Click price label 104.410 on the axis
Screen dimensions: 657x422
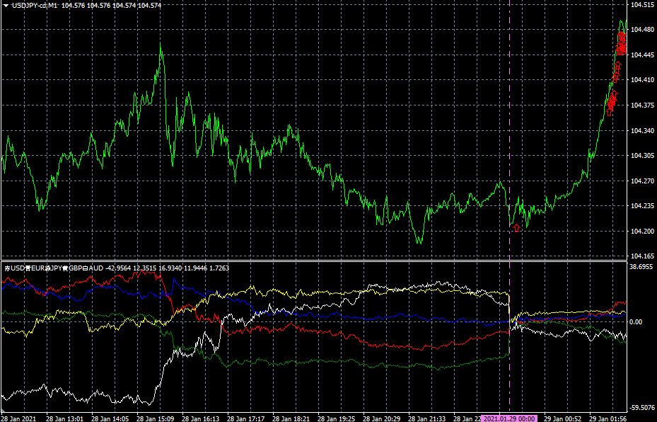[642, 80]
